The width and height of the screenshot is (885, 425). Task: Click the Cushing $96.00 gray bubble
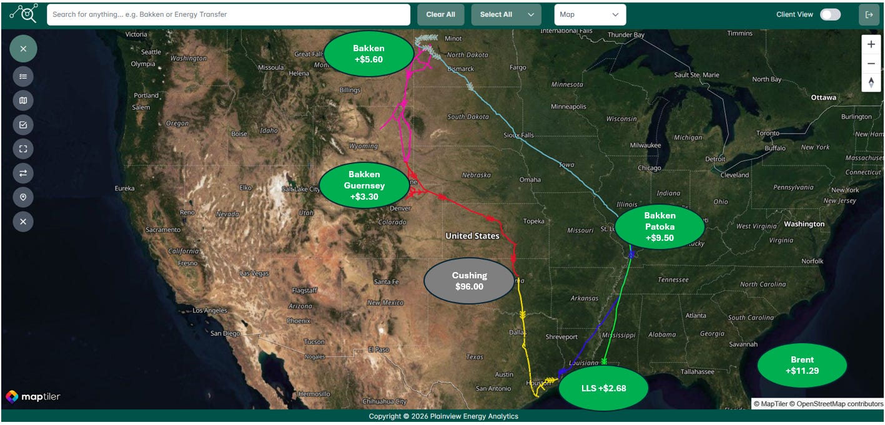coord(469,281)
